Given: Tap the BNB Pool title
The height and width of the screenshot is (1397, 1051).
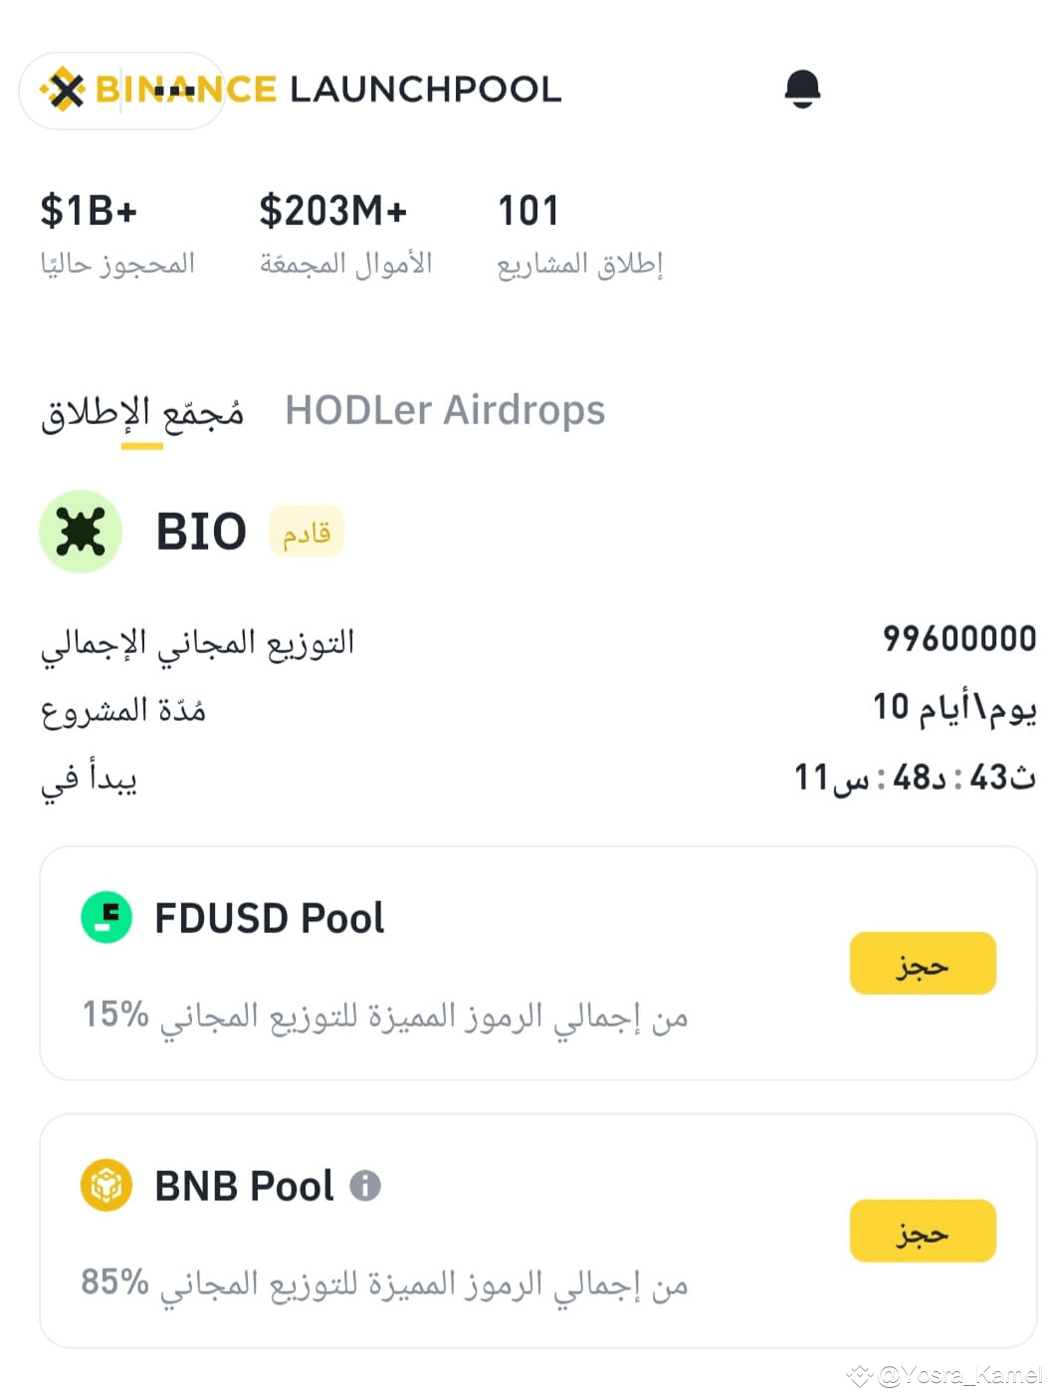Looking at the screenshot, I should pos(244,1186).
